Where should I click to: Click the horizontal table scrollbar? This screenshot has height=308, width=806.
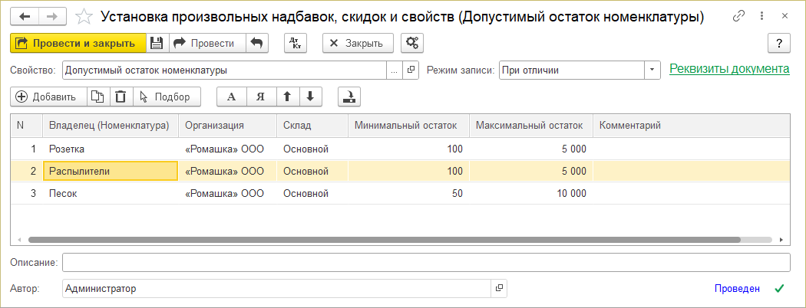[x=385, y=240]
